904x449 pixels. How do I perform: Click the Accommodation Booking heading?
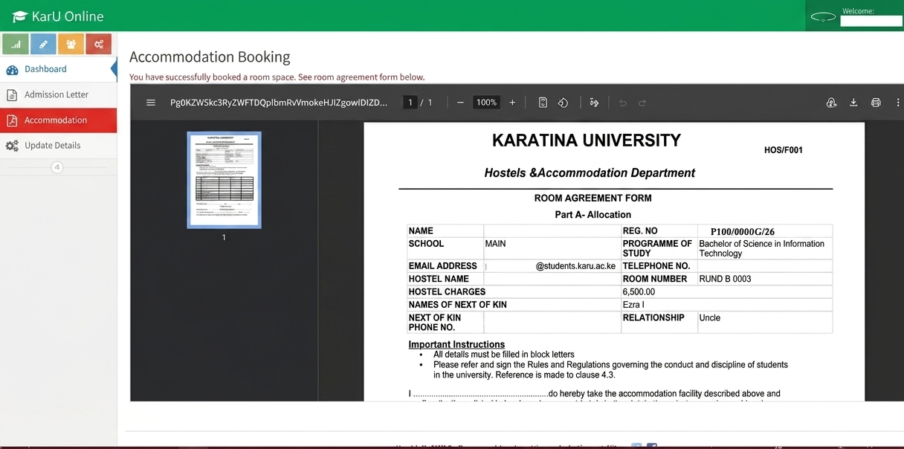[x=210, y=56]
